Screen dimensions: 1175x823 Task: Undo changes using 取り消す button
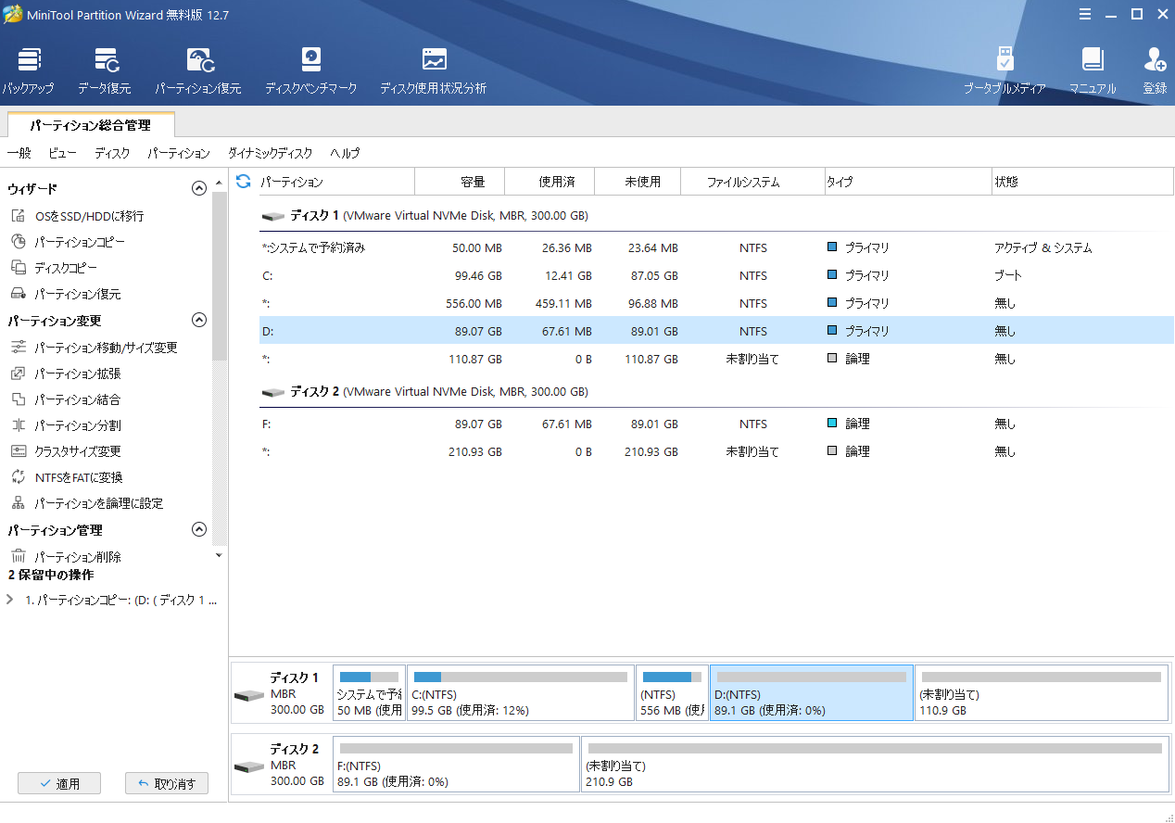[167, 783]
